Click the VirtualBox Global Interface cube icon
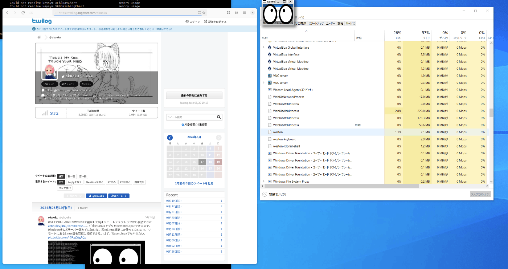 [270, 48]
